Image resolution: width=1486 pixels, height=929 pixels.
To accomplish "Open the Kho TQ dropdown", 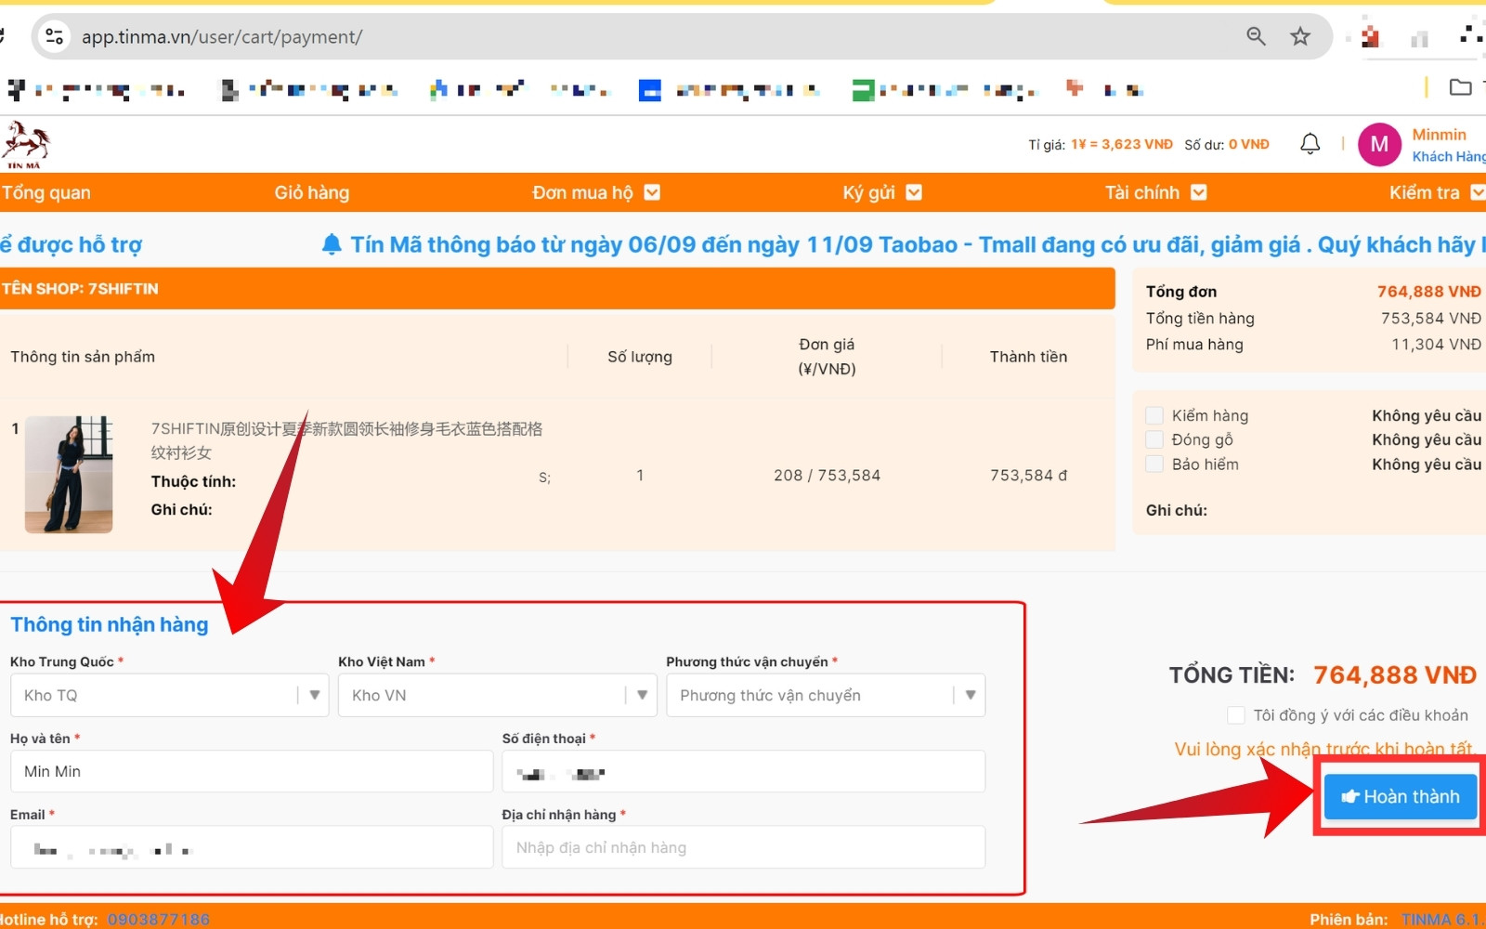I will pyautogui.click(x=170, y=695).
